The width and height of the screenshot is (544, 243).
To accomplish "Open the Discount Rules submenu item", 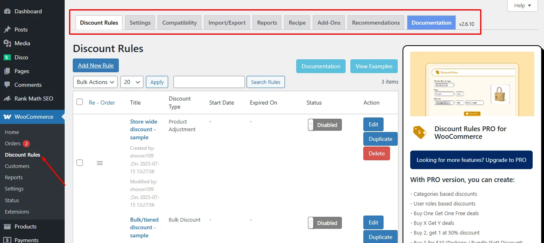I will [23, 155].
